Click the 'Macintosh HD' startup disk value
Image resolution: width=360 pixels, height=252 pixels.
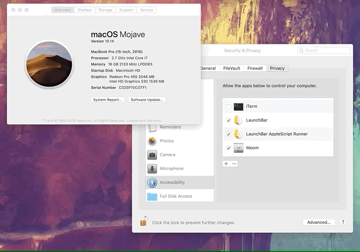(x=128, y=71)
